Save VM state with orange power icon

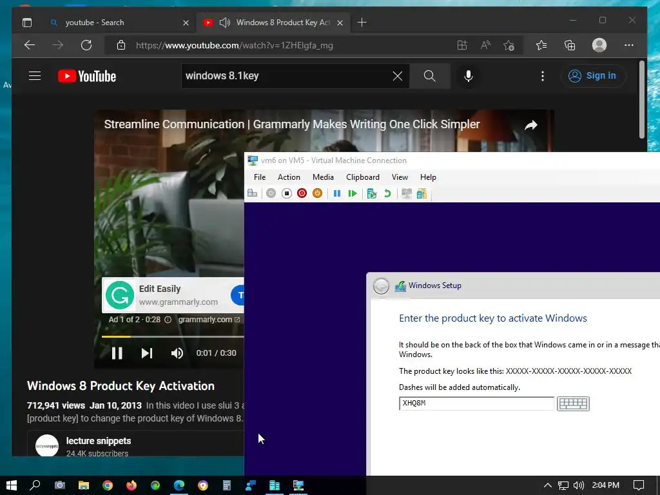tap(317, 193)
